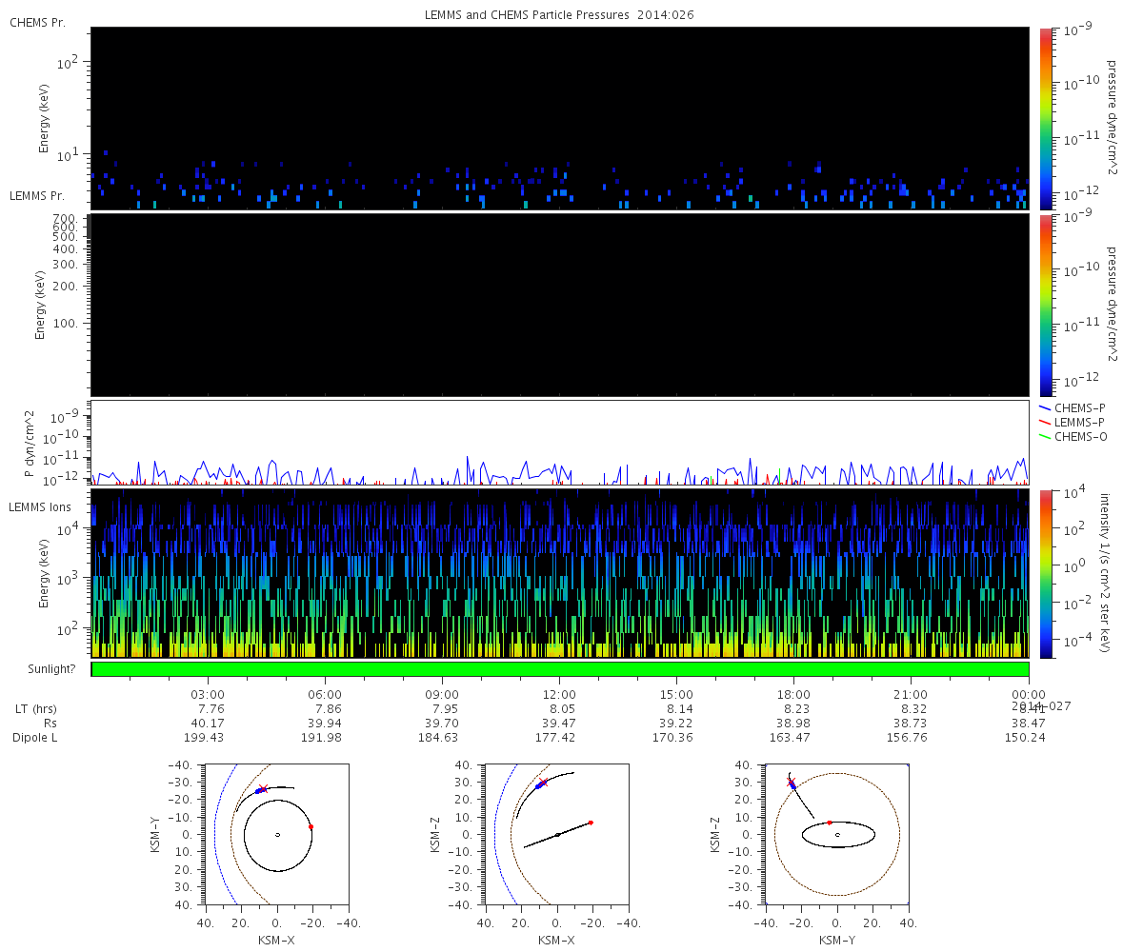Click the LEMMS Ions intensity color bar
This screenshot has width=1143, height=952.
[1044, 574]
